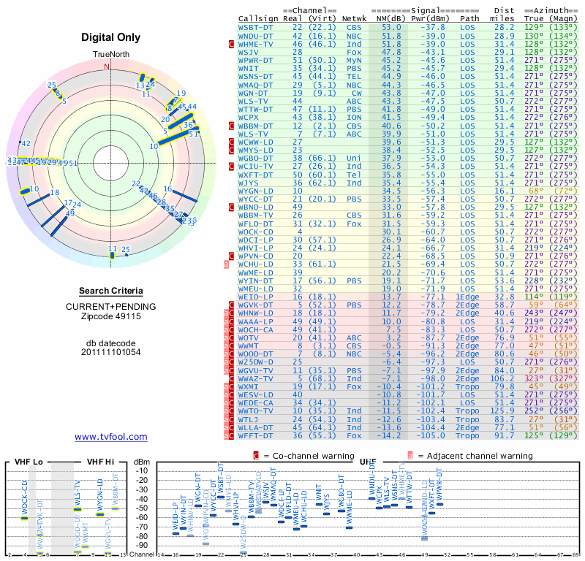Click co-channel warning icon beside WGVK-DT
The width and height of the screenshot is (585, 561).
tap(231, 305)
